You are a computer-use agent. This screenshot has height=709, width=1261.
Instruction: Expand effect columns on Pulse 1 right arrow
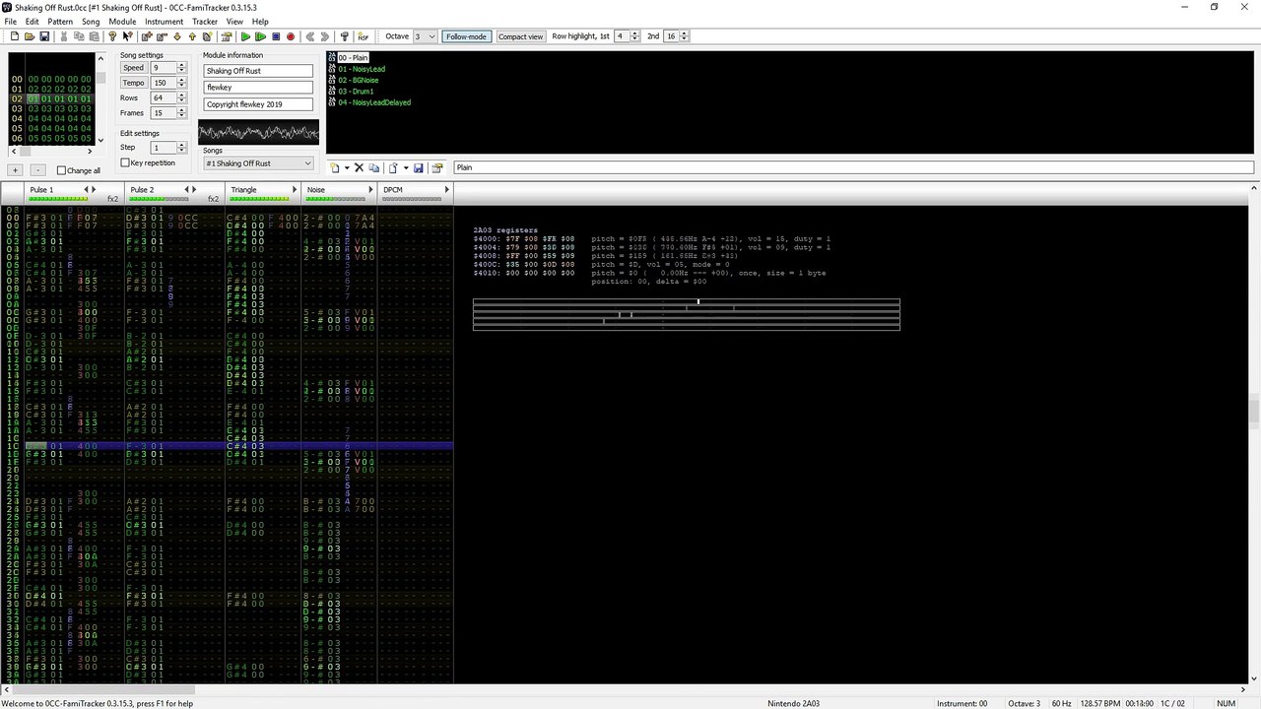click(x=95, y=189)
